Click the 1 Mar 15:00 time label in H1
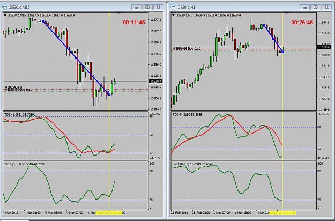The image size is (335, 221). point(242,213)
